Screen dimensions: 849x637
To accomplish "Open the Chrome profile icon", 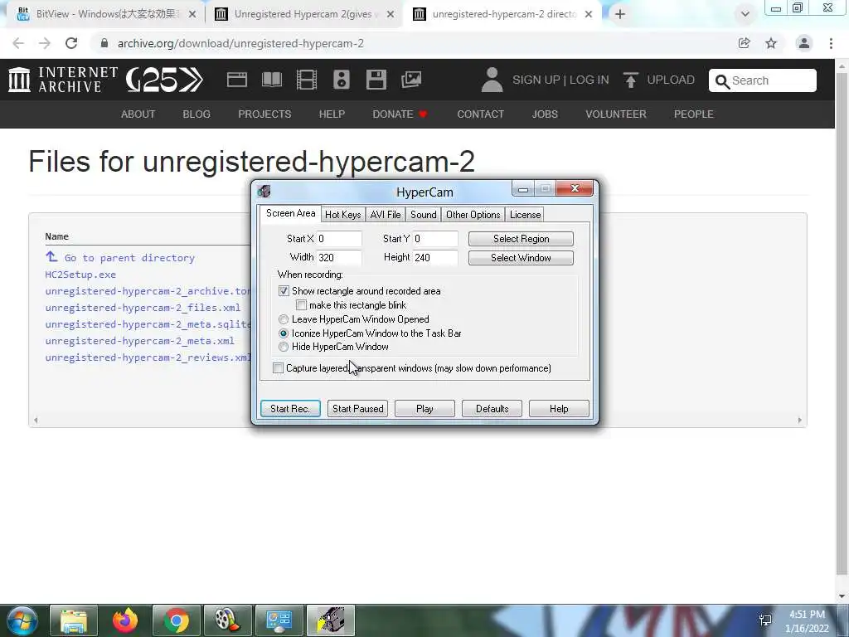I will [804, 43].
